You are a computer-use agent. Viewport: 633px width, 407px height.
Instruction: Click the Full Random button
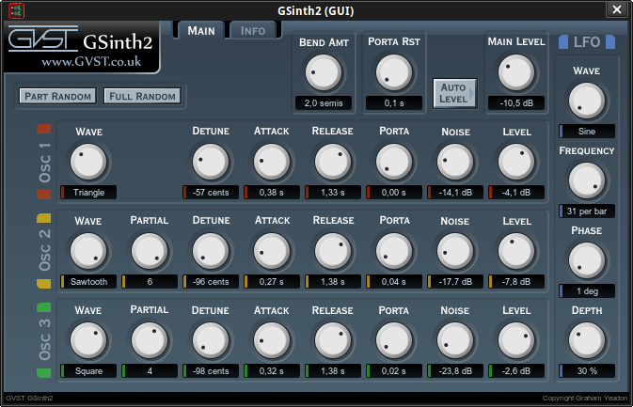point(142,96)
